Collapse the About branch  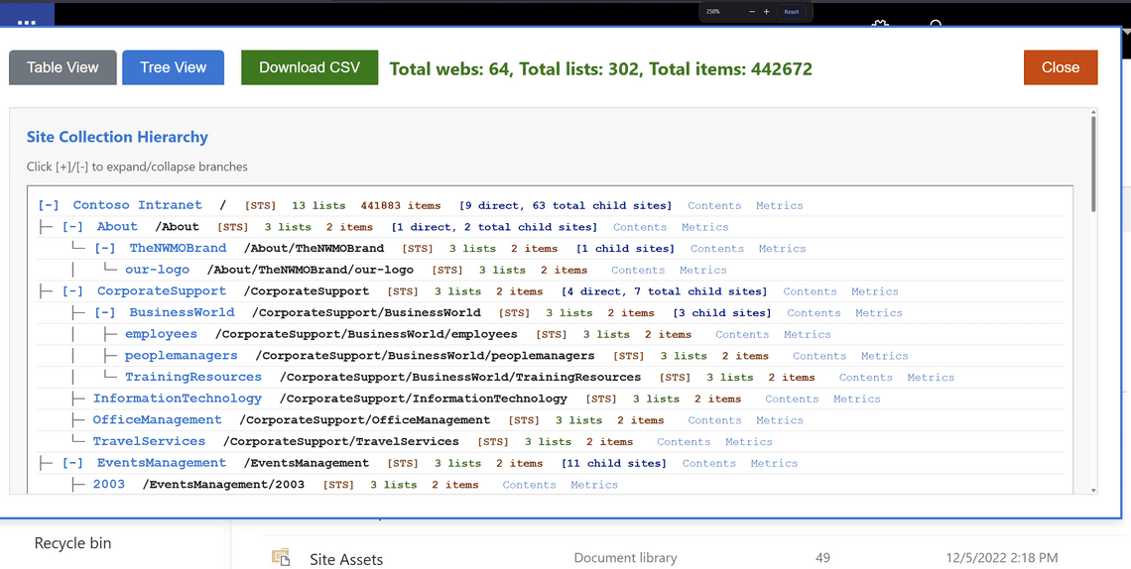[72, 227]
